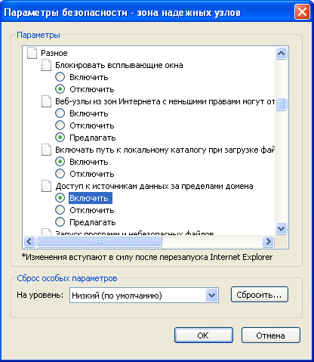This screenshot has height=362, width=314.
Task: Click the horizontal scrollbar left arrow
Action: (x=29, y=242)
